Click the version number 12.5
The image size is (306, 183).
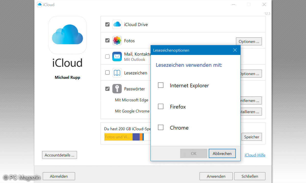coord(267,13)
